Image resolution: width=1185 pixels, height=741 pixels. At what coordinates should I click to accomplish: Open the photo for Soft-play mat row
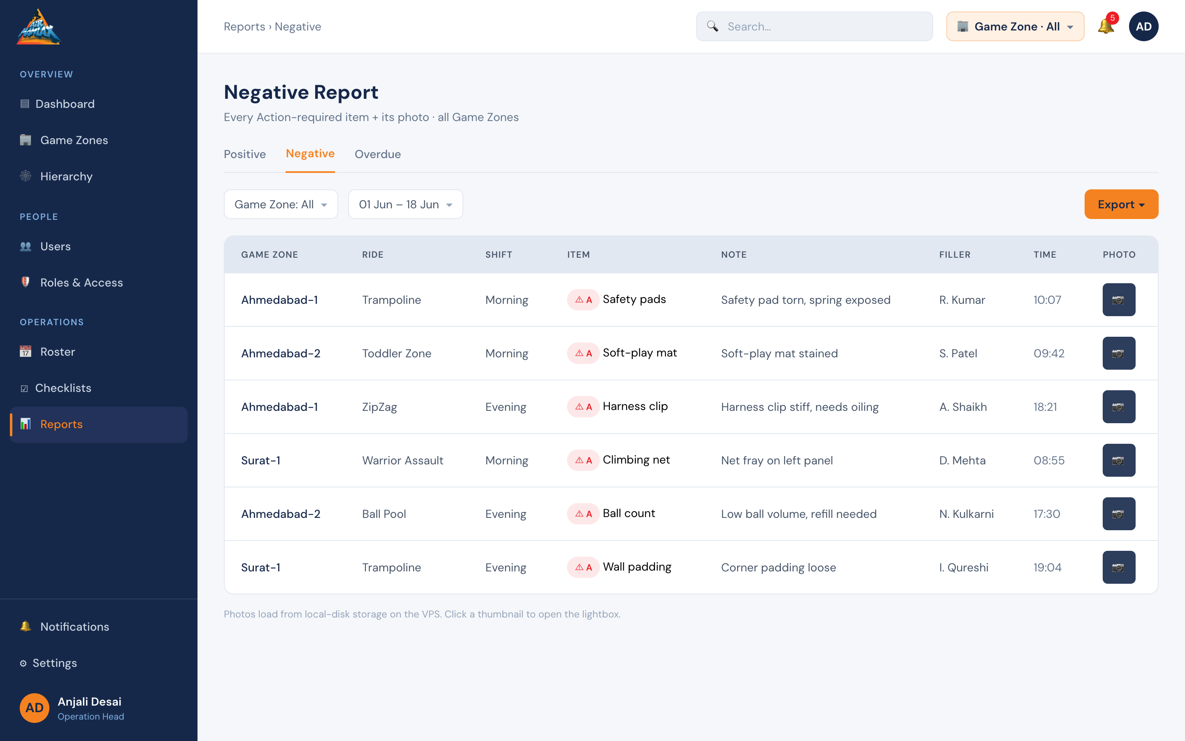pos(1118,353)
